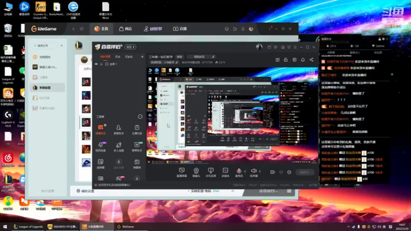Viewport: 411px width, 231px height.
Task: Open the 房管助手 tool
Action: [x=119, y=129]
